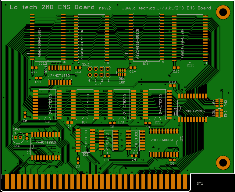Click the 74HCT32D chip marking

(136, 140)
